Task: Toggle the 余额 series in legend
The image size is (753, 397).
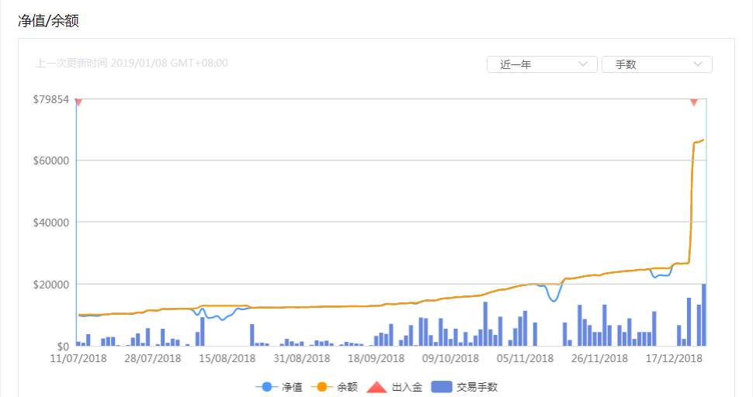Action: tap(335, 387)
